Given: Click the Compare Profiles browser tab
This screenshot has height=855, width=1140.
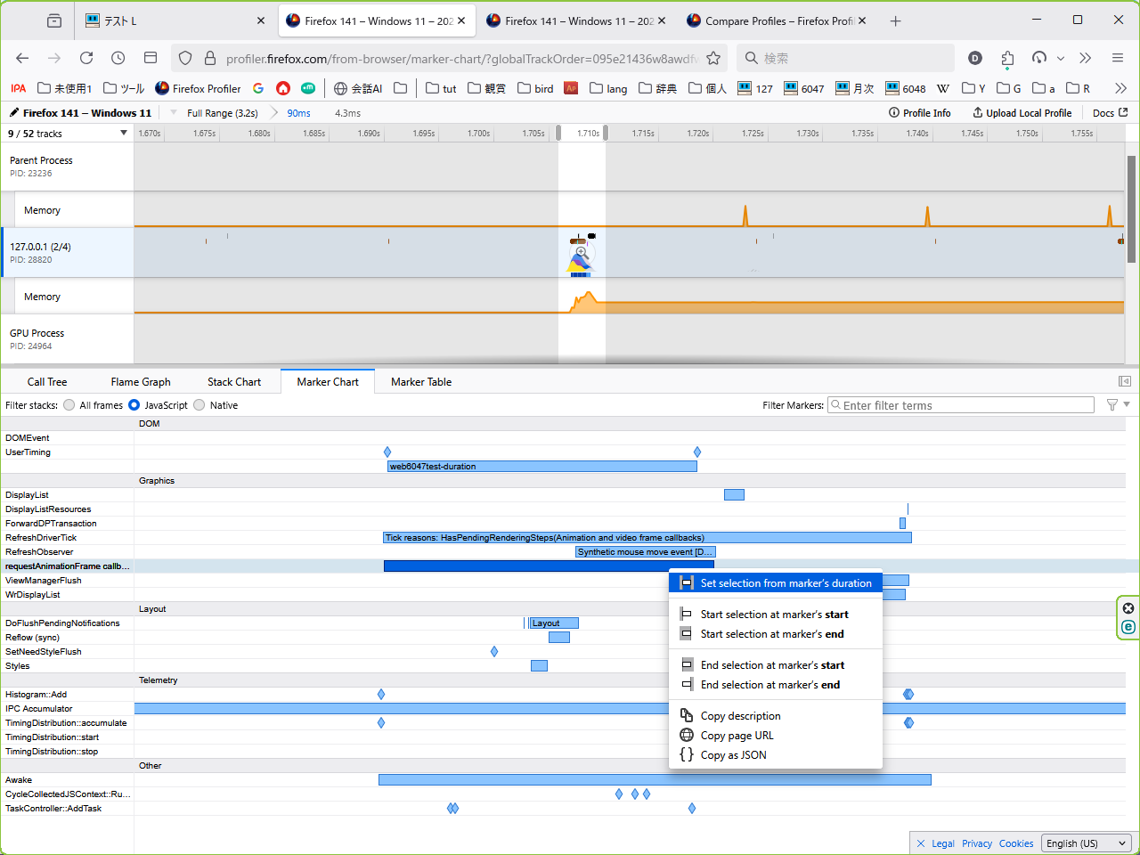Looking at the screenshot, I should click(x=776, y=20).
